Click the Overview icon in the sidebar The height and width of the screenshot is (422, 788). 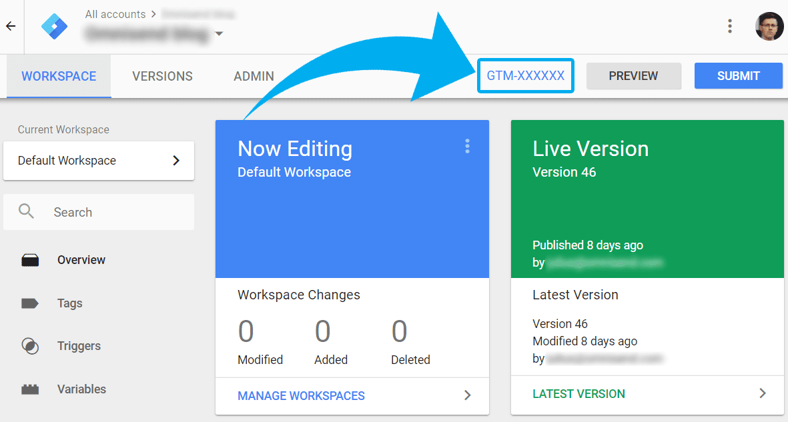30,260
